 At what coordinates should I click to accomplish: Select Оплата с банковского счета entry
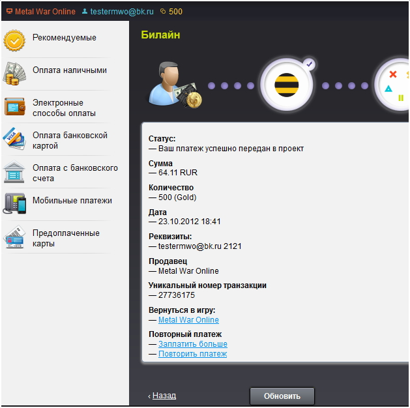pyautogui.click(x=75, y=173)
